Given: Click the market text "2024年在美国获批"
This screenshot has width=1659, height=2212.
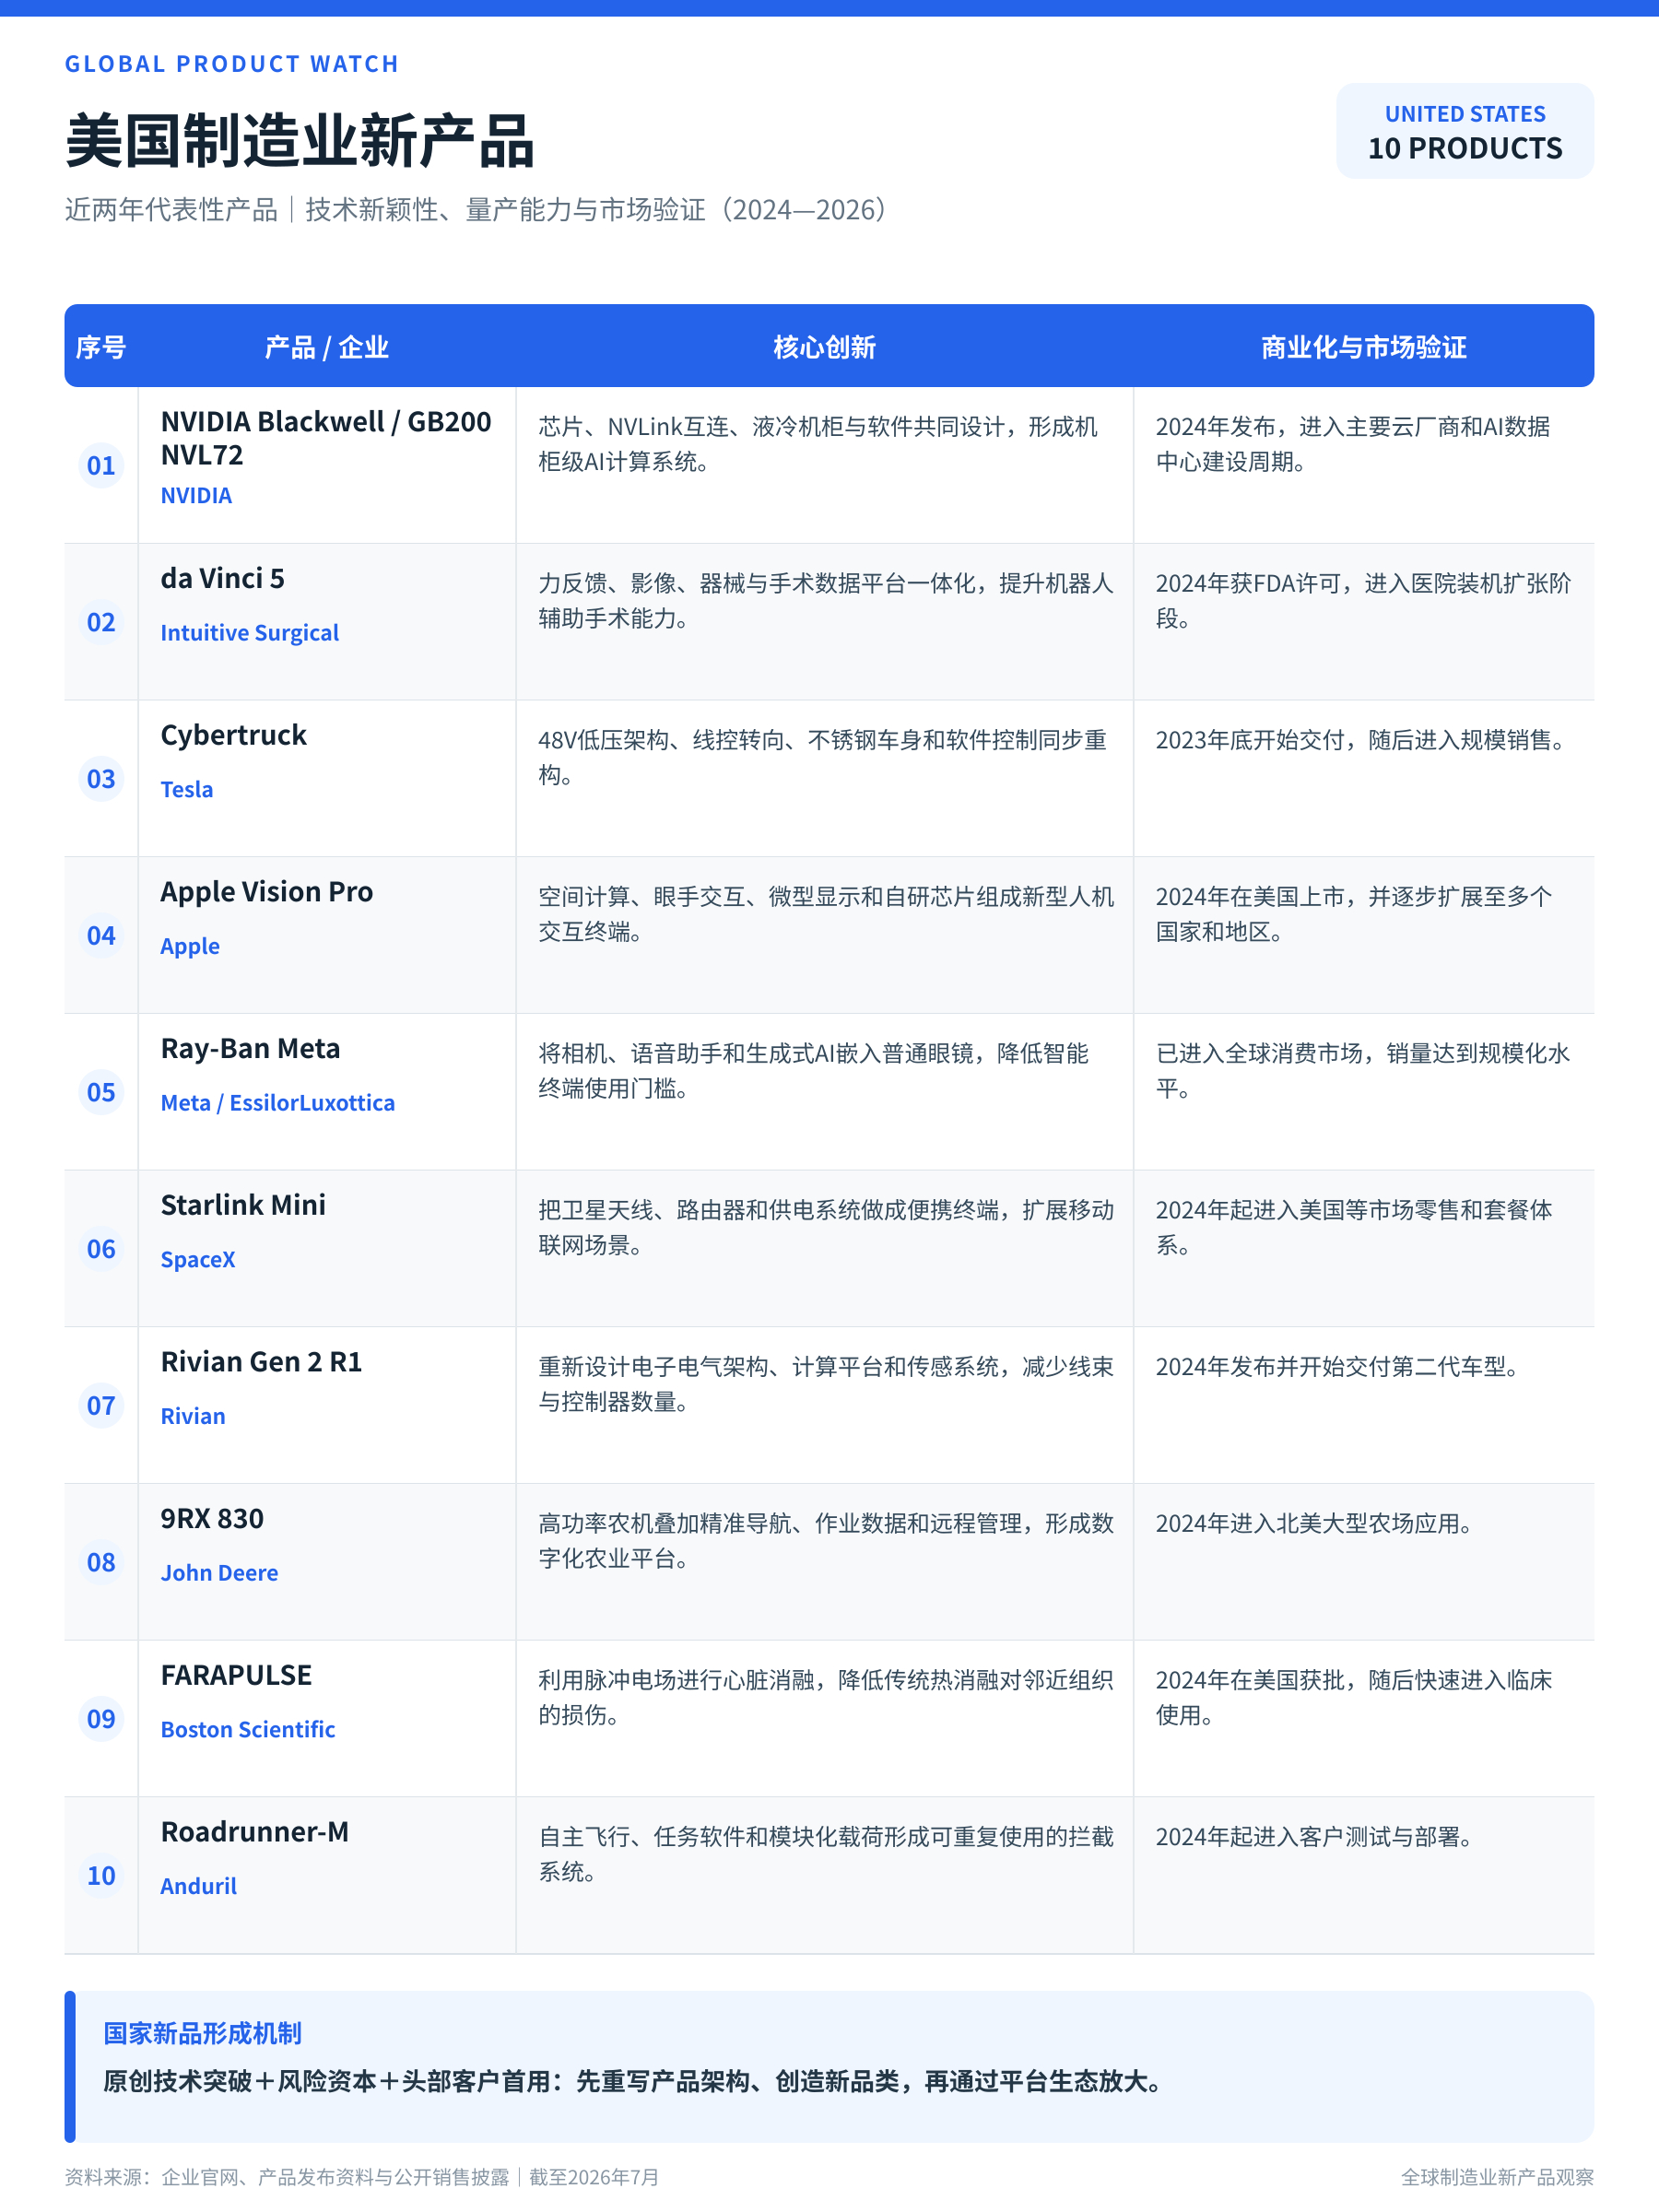Looking at the screenshot, I should click(1354, 1697).
